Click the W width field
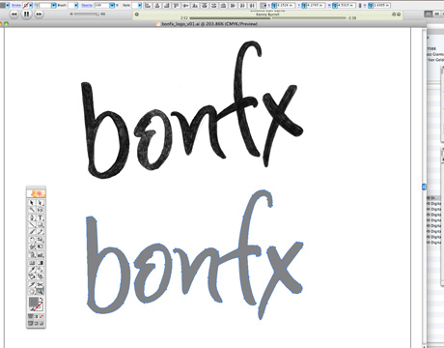444x348 pixels. click(x=347, y=6)
